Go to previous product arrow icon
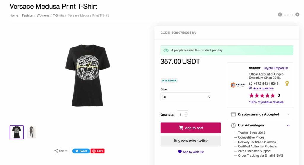Image resolution: width=304 pixels, height=165 pixels. coord(280,15)
